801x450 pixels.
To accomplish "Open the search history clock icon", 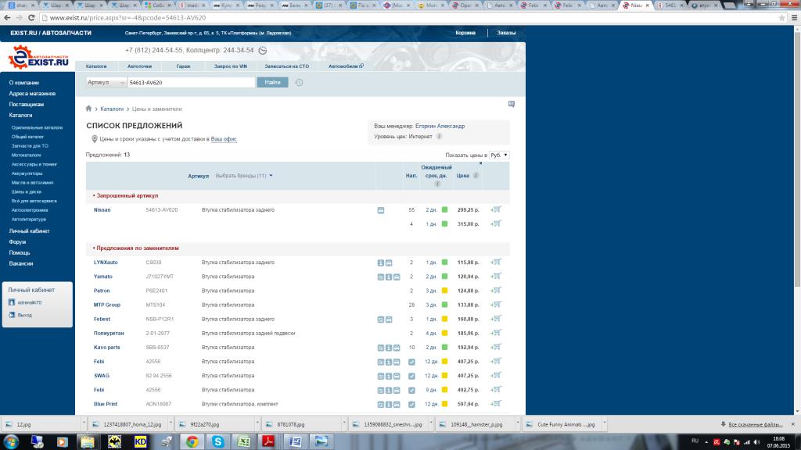I will click(x=299, y=82).
